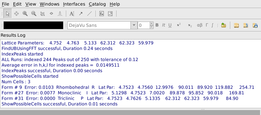Select the data range selector tool
The image size is (261, 115).
pos(51,14)
